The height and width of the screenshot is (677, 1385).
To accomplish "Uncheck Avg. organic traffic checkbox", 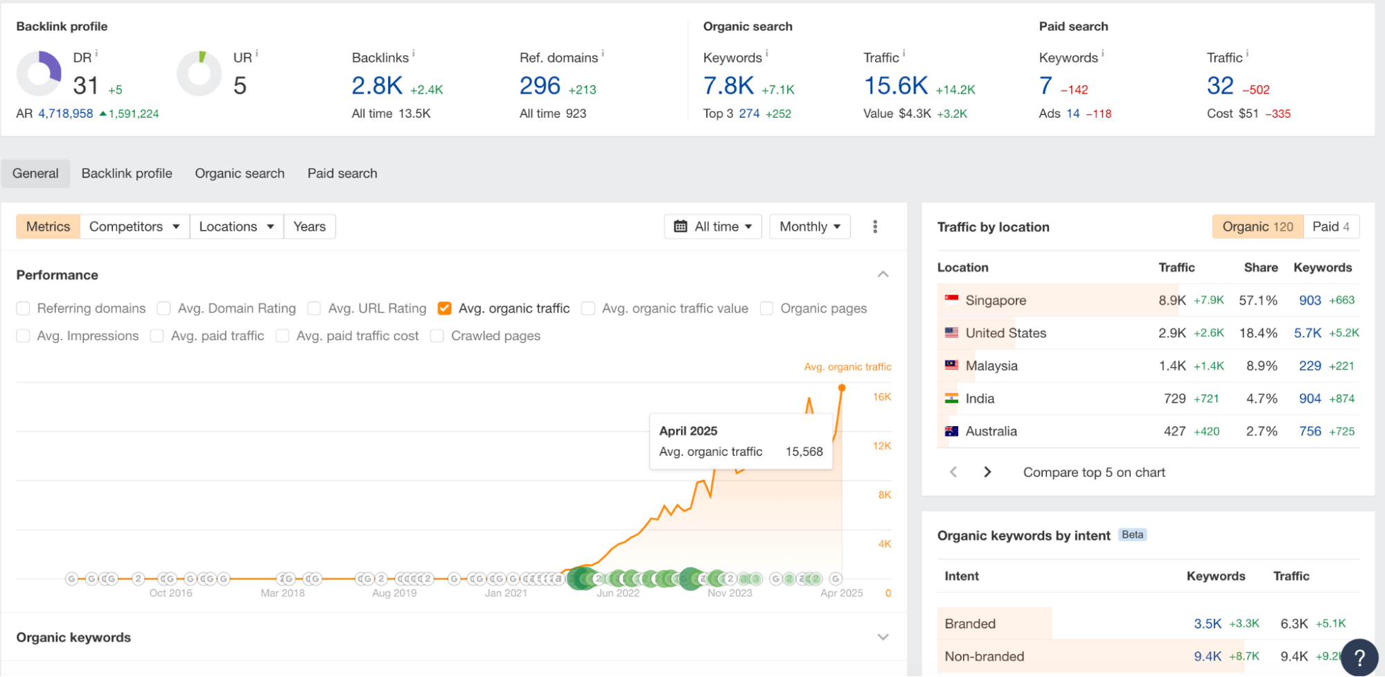I will pos(445,308).
